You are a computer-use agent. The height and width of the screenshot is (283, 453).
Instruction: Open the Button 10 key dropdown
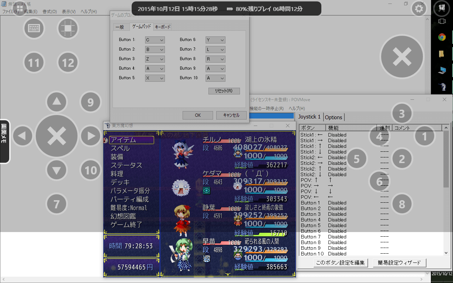(x=216, y=78)
